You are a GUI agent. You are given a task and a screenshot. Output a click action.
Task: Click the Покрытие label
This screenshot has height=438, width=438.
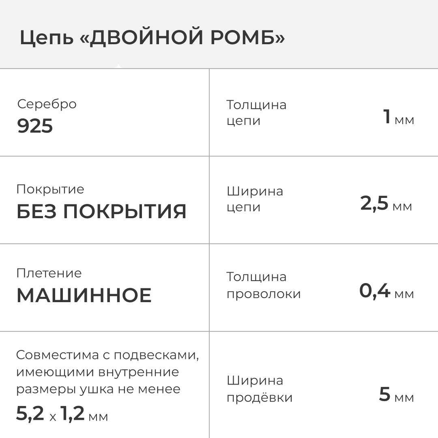[x=50, y=189]
